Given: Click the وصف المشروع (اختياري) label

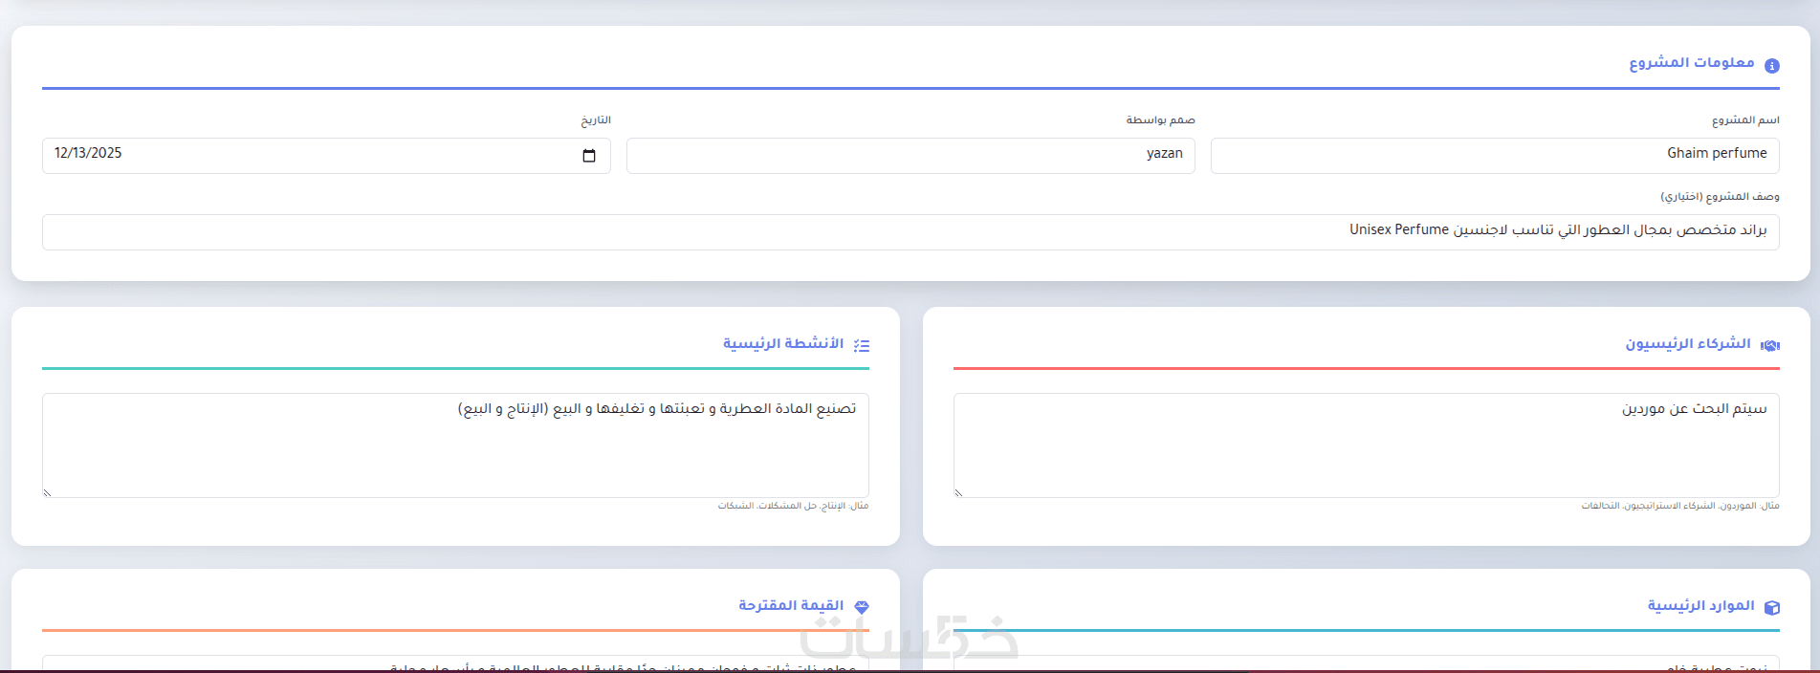Looking at the screenshot, I should 1720,197.
